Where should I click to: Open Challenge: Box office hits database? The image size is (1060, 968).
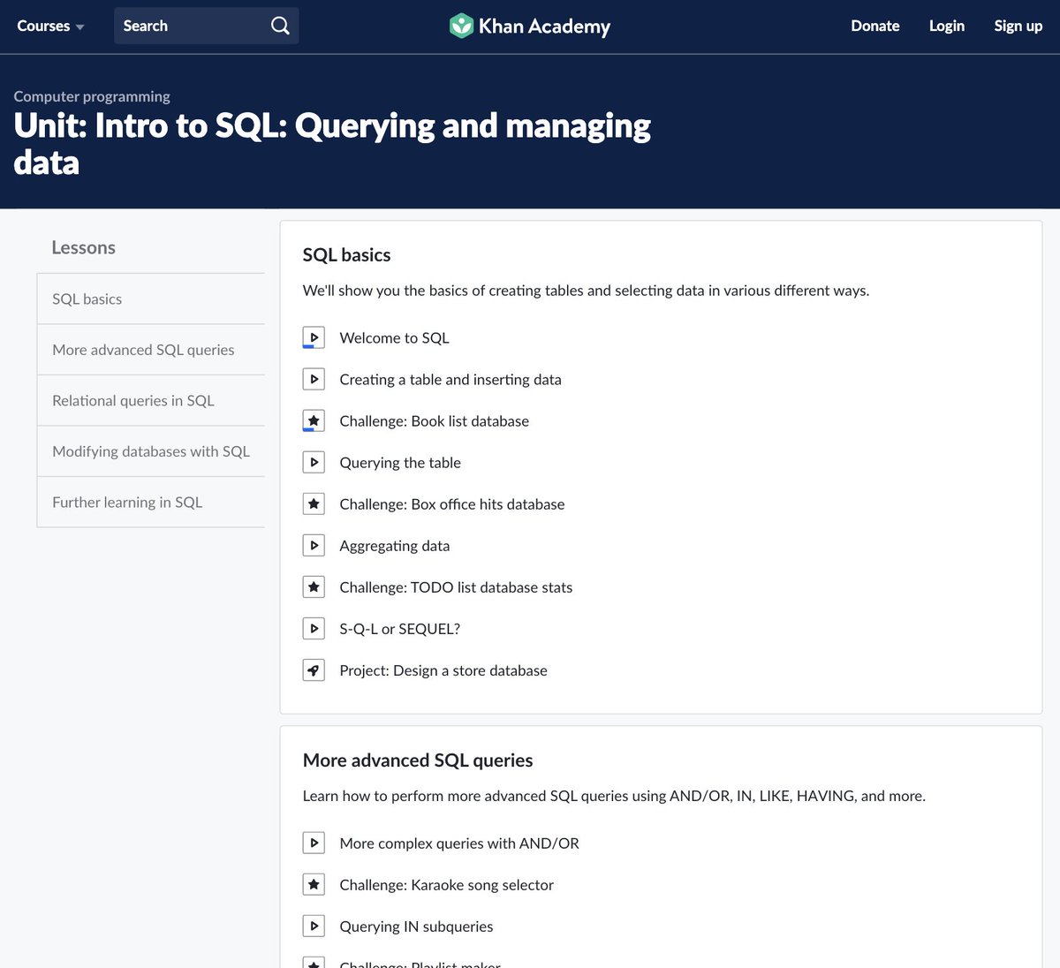[452, 503]
